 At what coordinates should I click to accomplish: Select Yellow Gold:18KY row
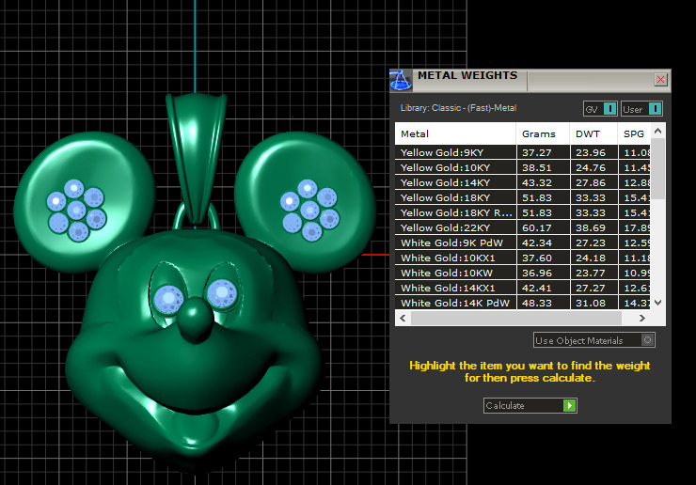pyautogui.click(x=522, y=197)
